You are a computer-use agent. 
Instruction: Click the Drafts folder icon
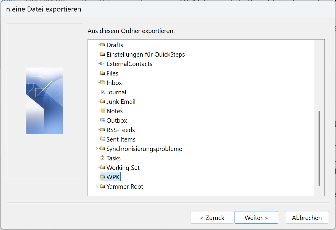coord(103,45)
